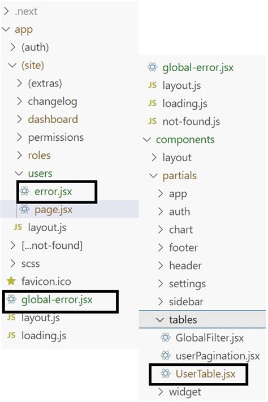268x402 pixels.
Task: Expand the .next folder chevron
Action: point(6,11)
